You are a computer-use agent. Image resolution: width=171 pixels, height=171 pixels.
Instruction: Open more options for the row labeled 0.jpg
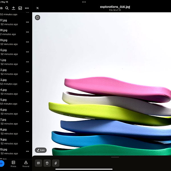(27, 52)
